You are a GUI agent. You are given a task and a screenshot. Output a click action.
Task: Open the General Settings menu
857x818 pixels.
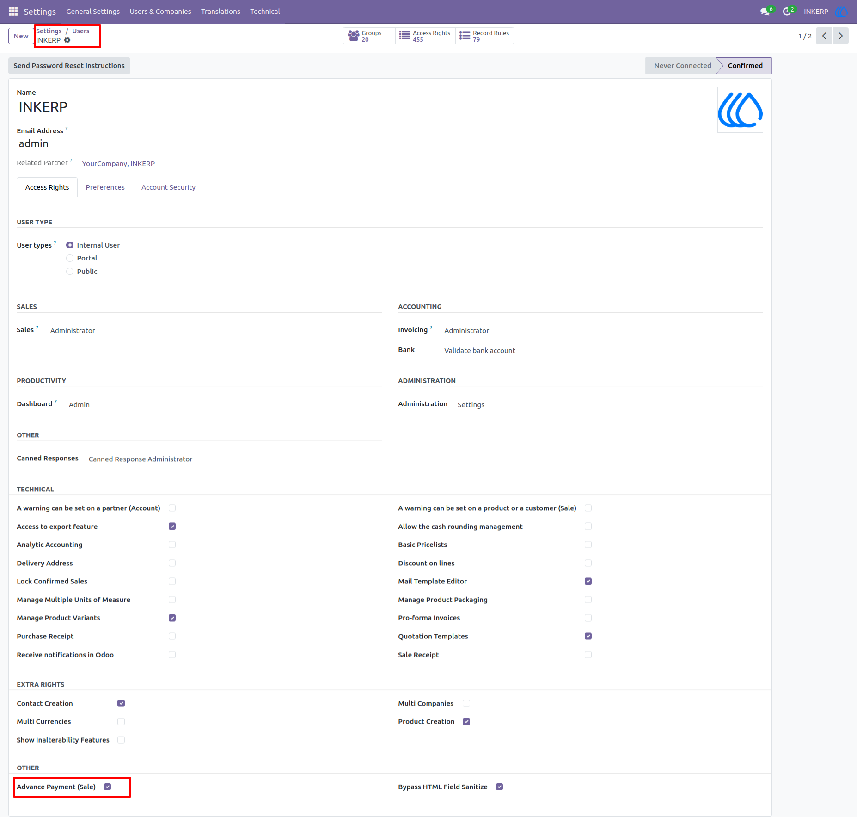(x=93, y=11)
